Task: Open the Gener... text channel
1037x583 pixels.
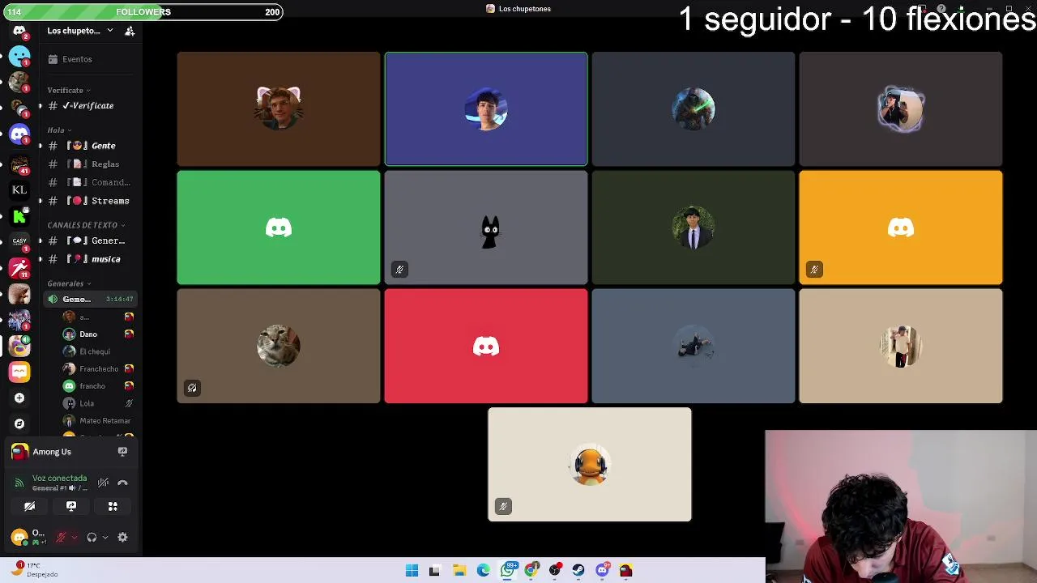Action: coord(89,240)
